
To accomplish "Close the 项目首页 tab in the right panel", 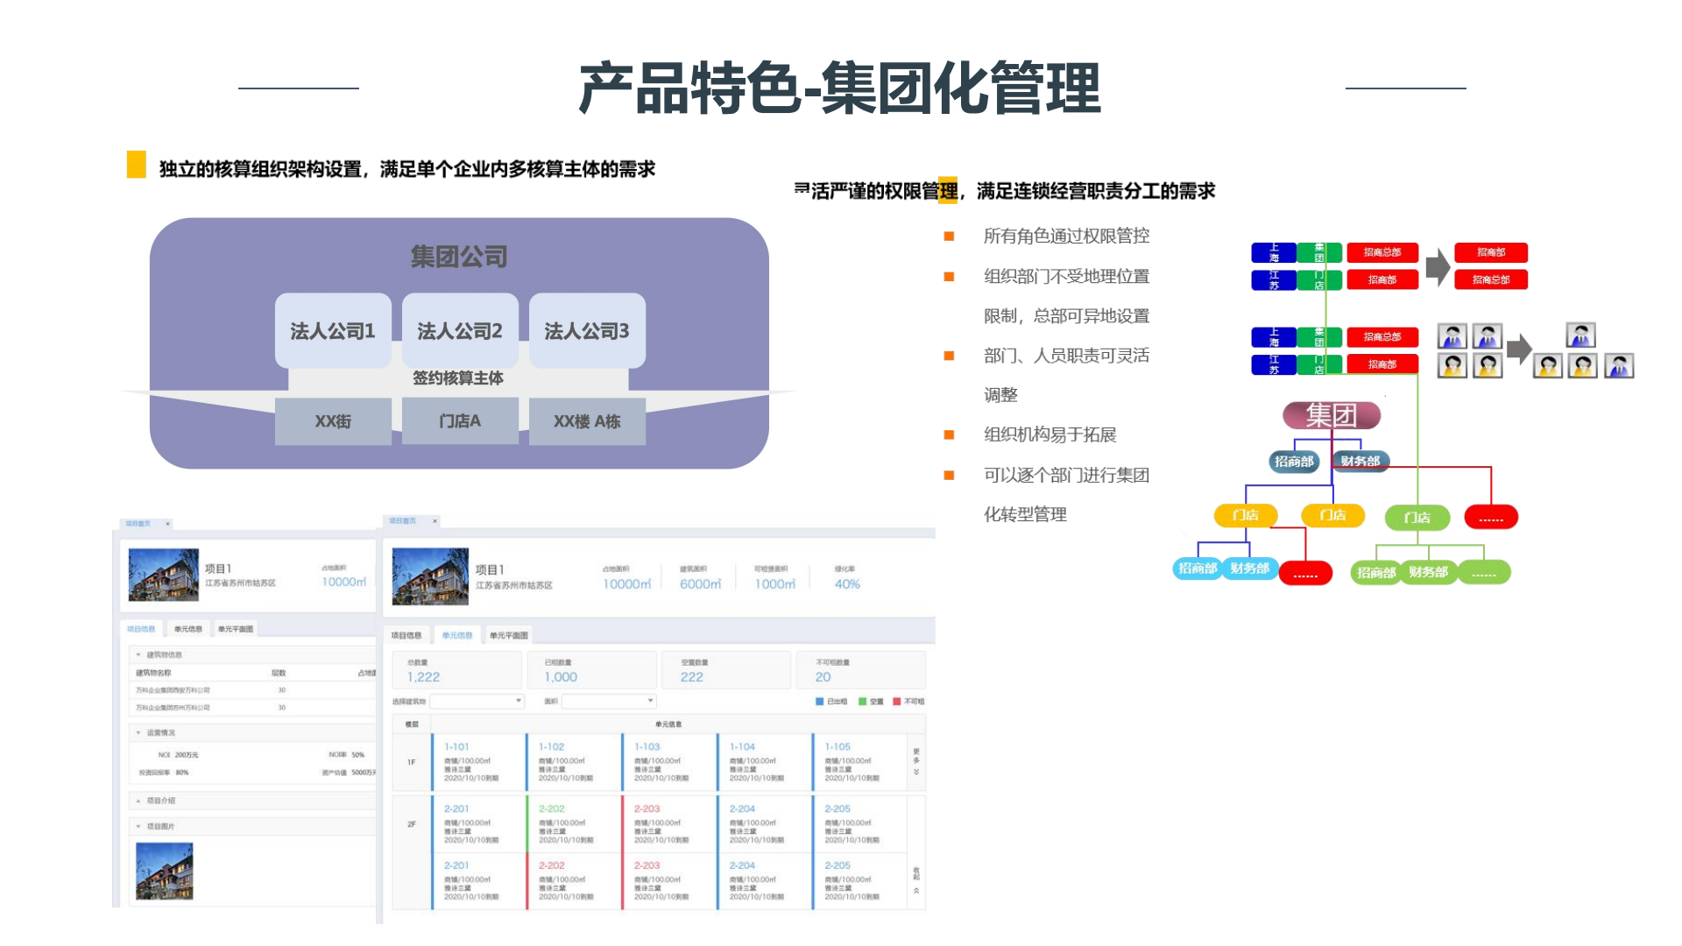I will [x=435, y=521].
